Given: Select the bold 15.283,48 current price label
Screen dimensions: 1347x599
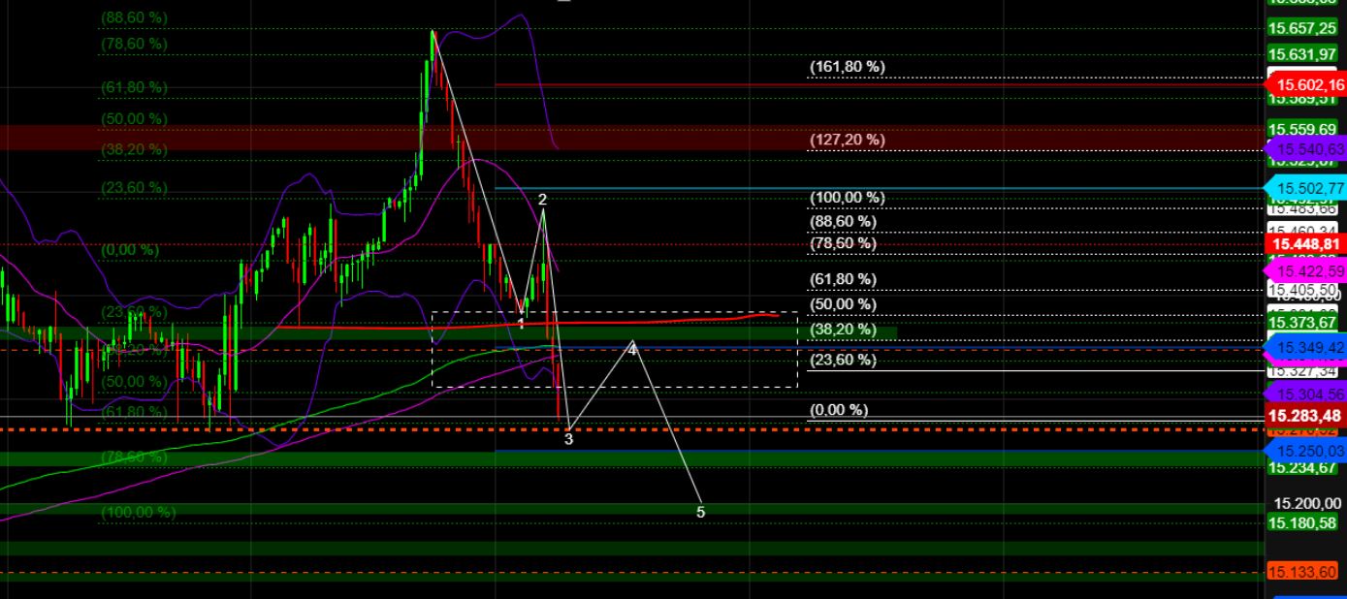Looking at the screenshot, I should pyautogui.click(x=1304, y=415).
